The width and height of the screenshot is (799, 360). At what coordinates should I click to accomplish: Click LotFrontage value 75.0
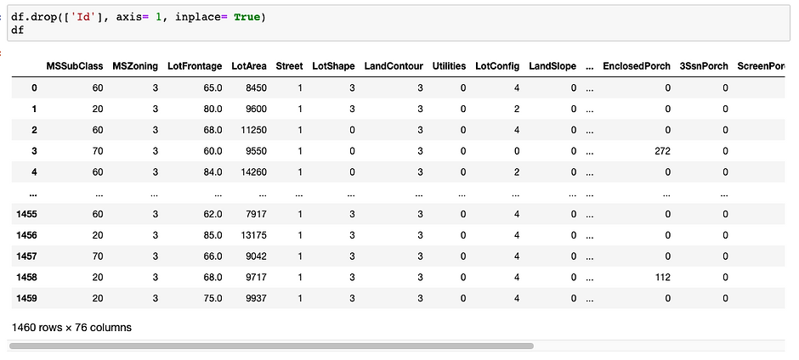tap(213, 298)
